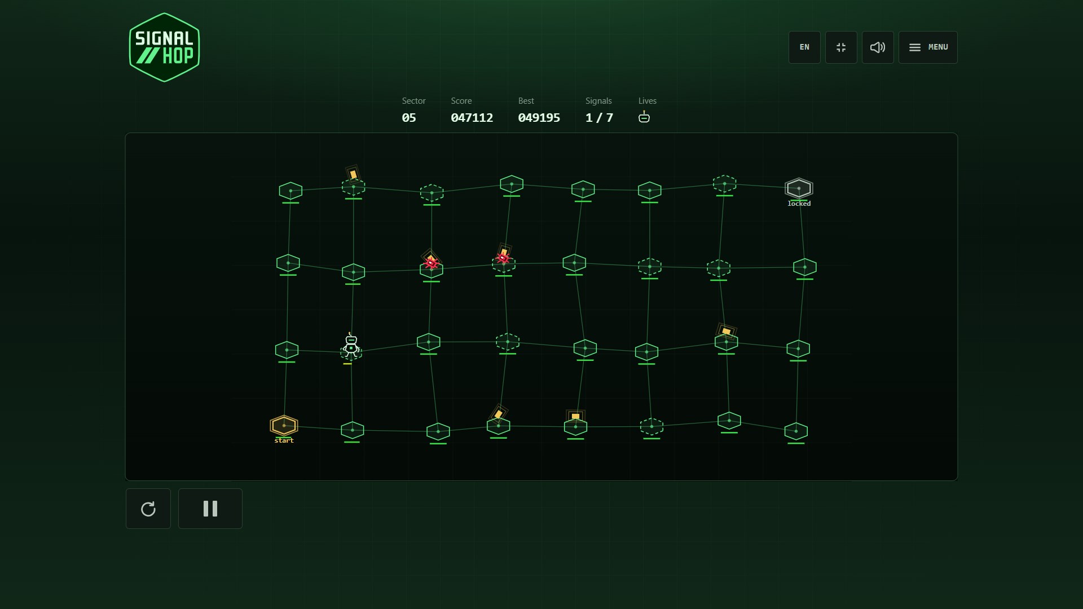Click the node directly below the robot
1083x609 pixels.
point(353,430)
